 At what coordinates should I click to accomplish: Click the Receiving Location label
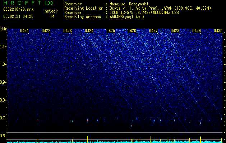(84, 8)
